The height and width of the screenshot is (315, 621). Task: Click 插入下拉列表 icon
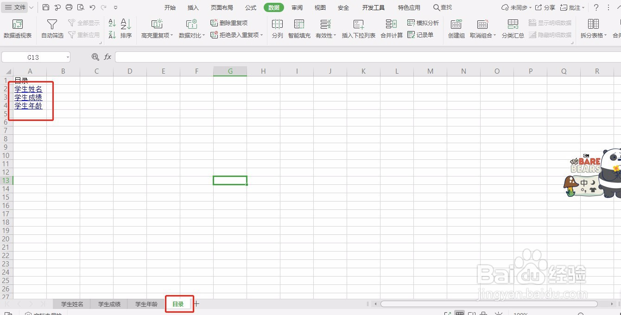[x=359, y=29]
